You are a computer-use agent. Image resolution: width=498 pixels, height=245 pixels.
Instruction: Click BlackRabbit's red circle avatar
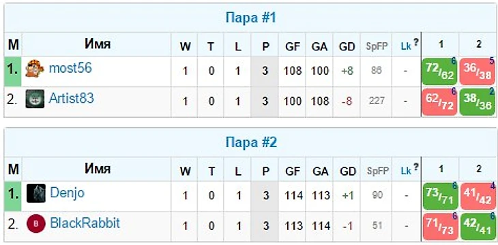pyautogui.click(x=36, y=223)
